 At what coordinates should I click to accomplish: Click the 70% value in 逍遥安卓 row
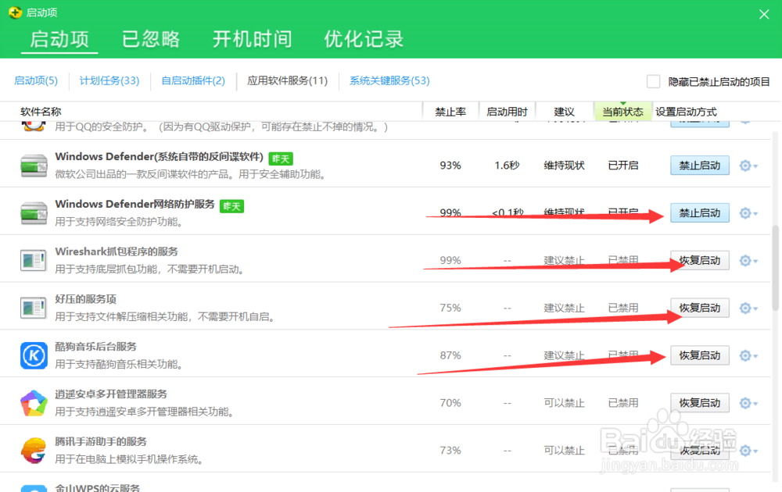click(x=450, y=403)
